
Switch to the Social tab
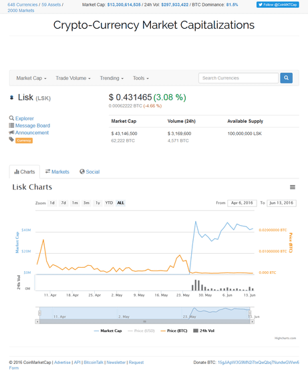coord(90,172)
